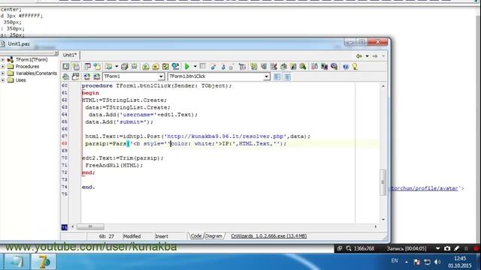Click the yellow checkmark toolbar icon

point(165,67)
